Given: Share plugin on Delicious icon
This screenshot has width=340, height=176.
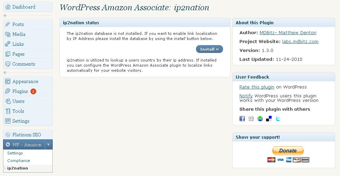Looking at the screenshot, I should pyautogui.click(x=269, y=119).
